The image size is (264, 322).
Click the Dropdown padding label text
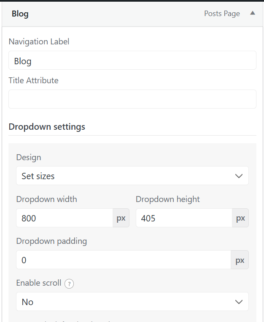coord(51,241)
